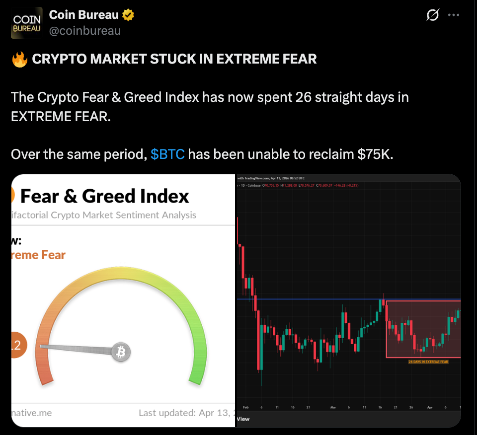Click the Coin Bureau display name
The height and width of the screenshot is (435, 477).
(83, 15)
